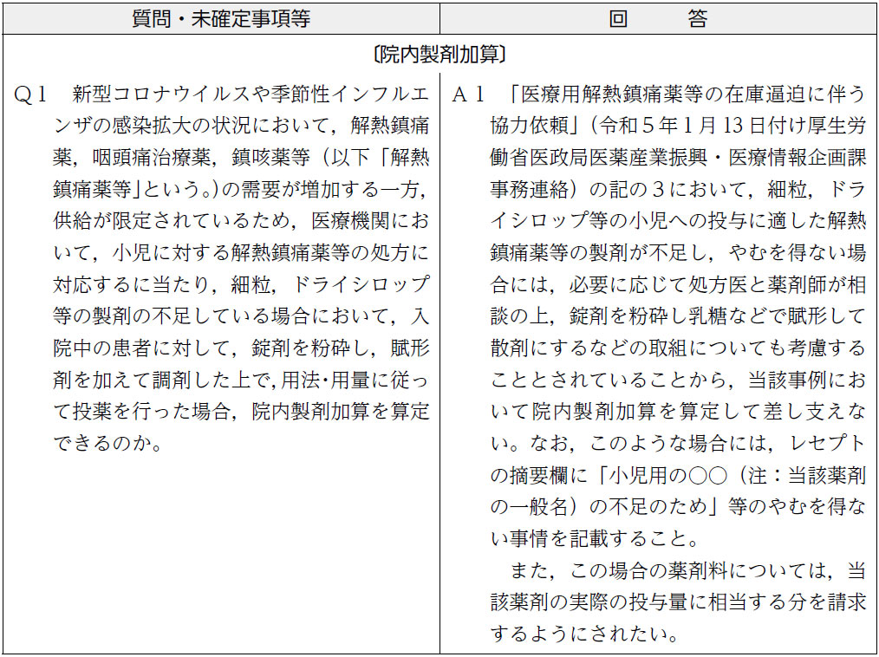Click the line '剤を加えて調剤した上で'
Viewport: 879px width, 657px height.
[241, 381]
